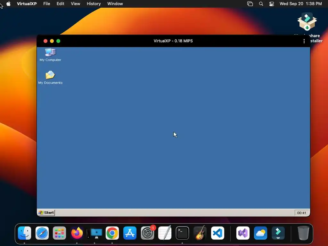328x246 pixels.
Task: Click the Start button in VirtualXP
Action: pyautogui.click(x=46, y=213)
